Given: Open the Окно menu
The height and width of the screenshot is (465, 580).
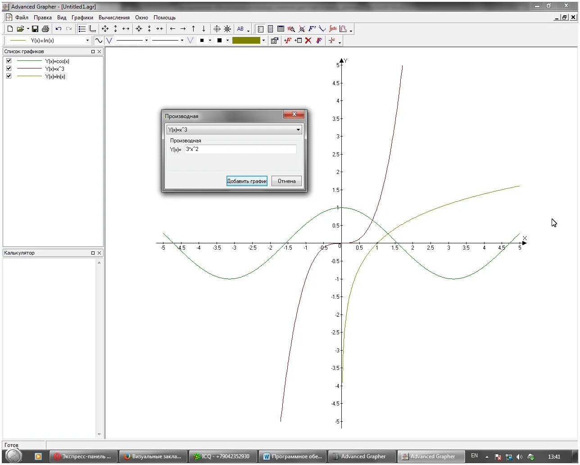Looking at the screenshot, I should [x=141, y=18].
